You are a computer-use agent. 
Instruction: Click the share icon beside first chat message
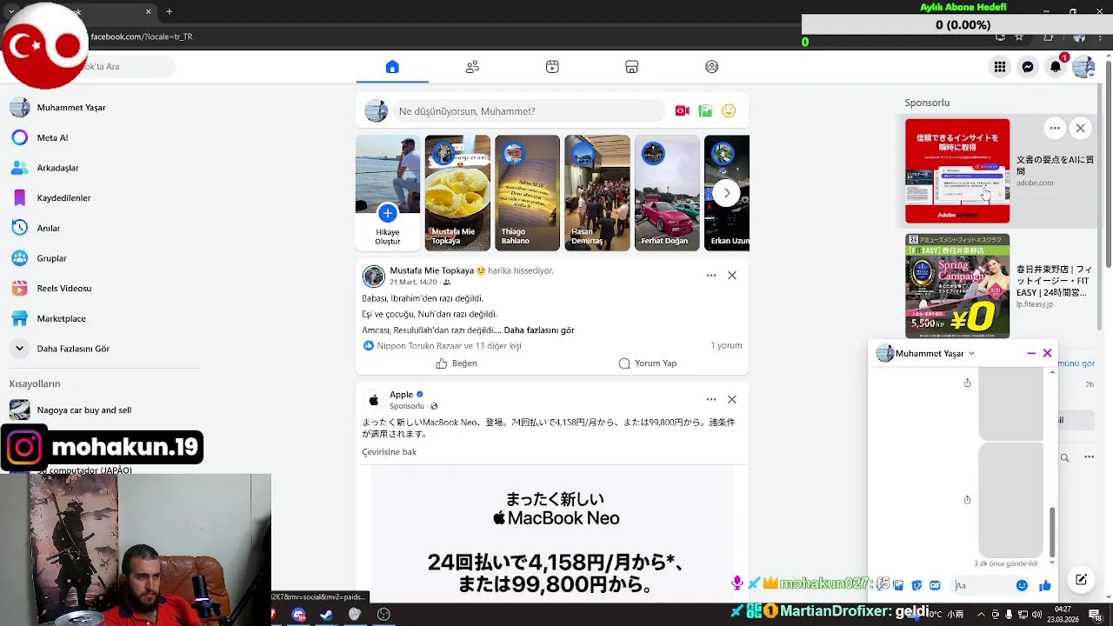967,383
